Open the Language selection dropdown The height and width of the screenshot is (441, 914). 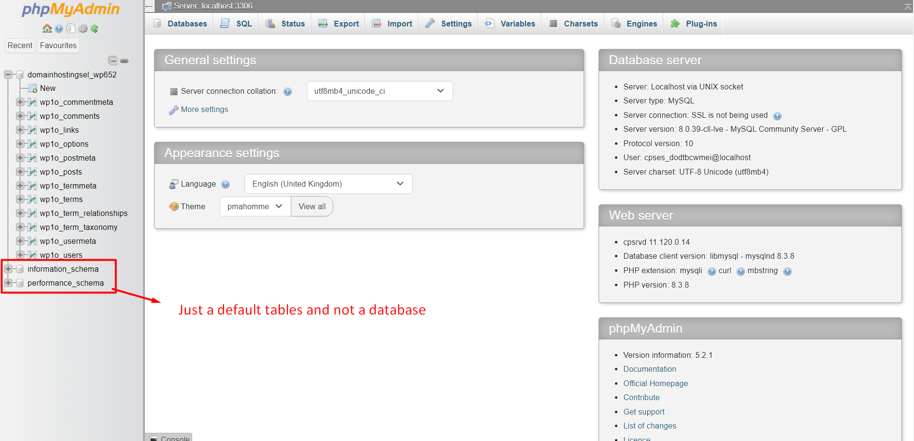point(328,184)
